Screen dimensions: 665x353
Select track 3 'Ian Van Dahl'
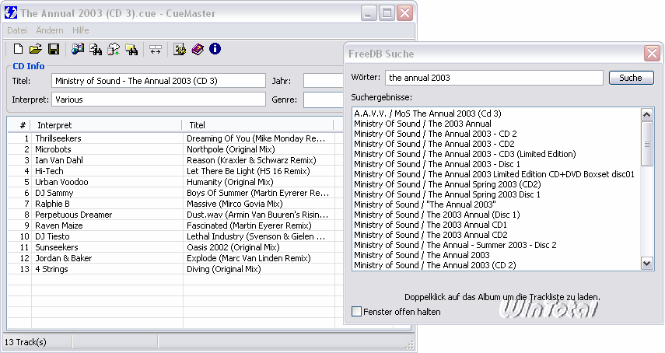[x=59, y=160]
